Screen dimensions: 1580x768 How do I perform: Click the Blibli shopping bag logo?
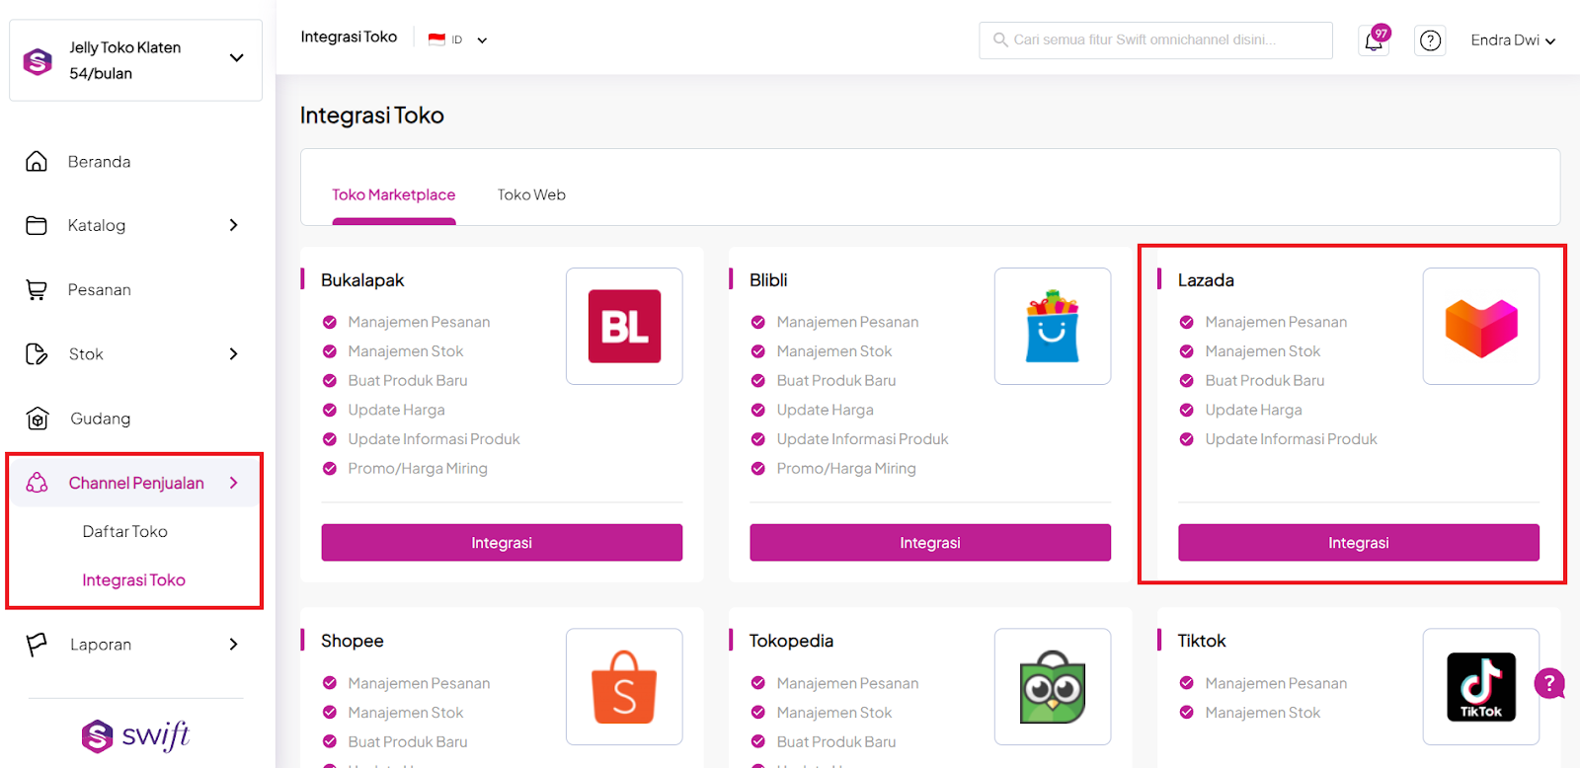pyautogui.click(x=1053, y=326)
